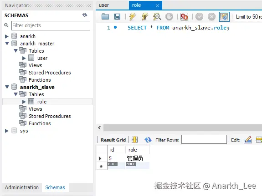This screenshot has height=196, width=262.
Task: Expand the anarkh schema node
Action: (7, 36)
